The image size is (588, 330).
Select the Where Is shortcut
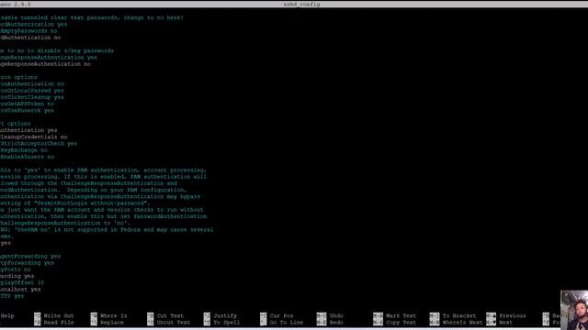pos(108,315)
